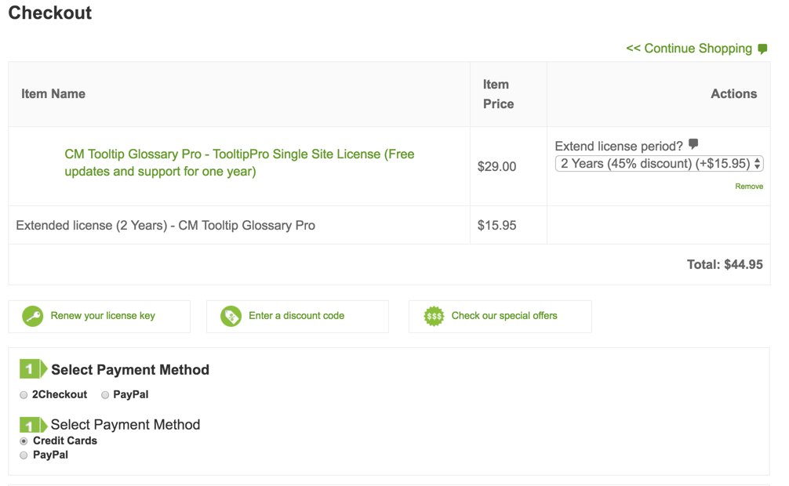
Task: Remove the item from the cart
Action: pos(749,187)
